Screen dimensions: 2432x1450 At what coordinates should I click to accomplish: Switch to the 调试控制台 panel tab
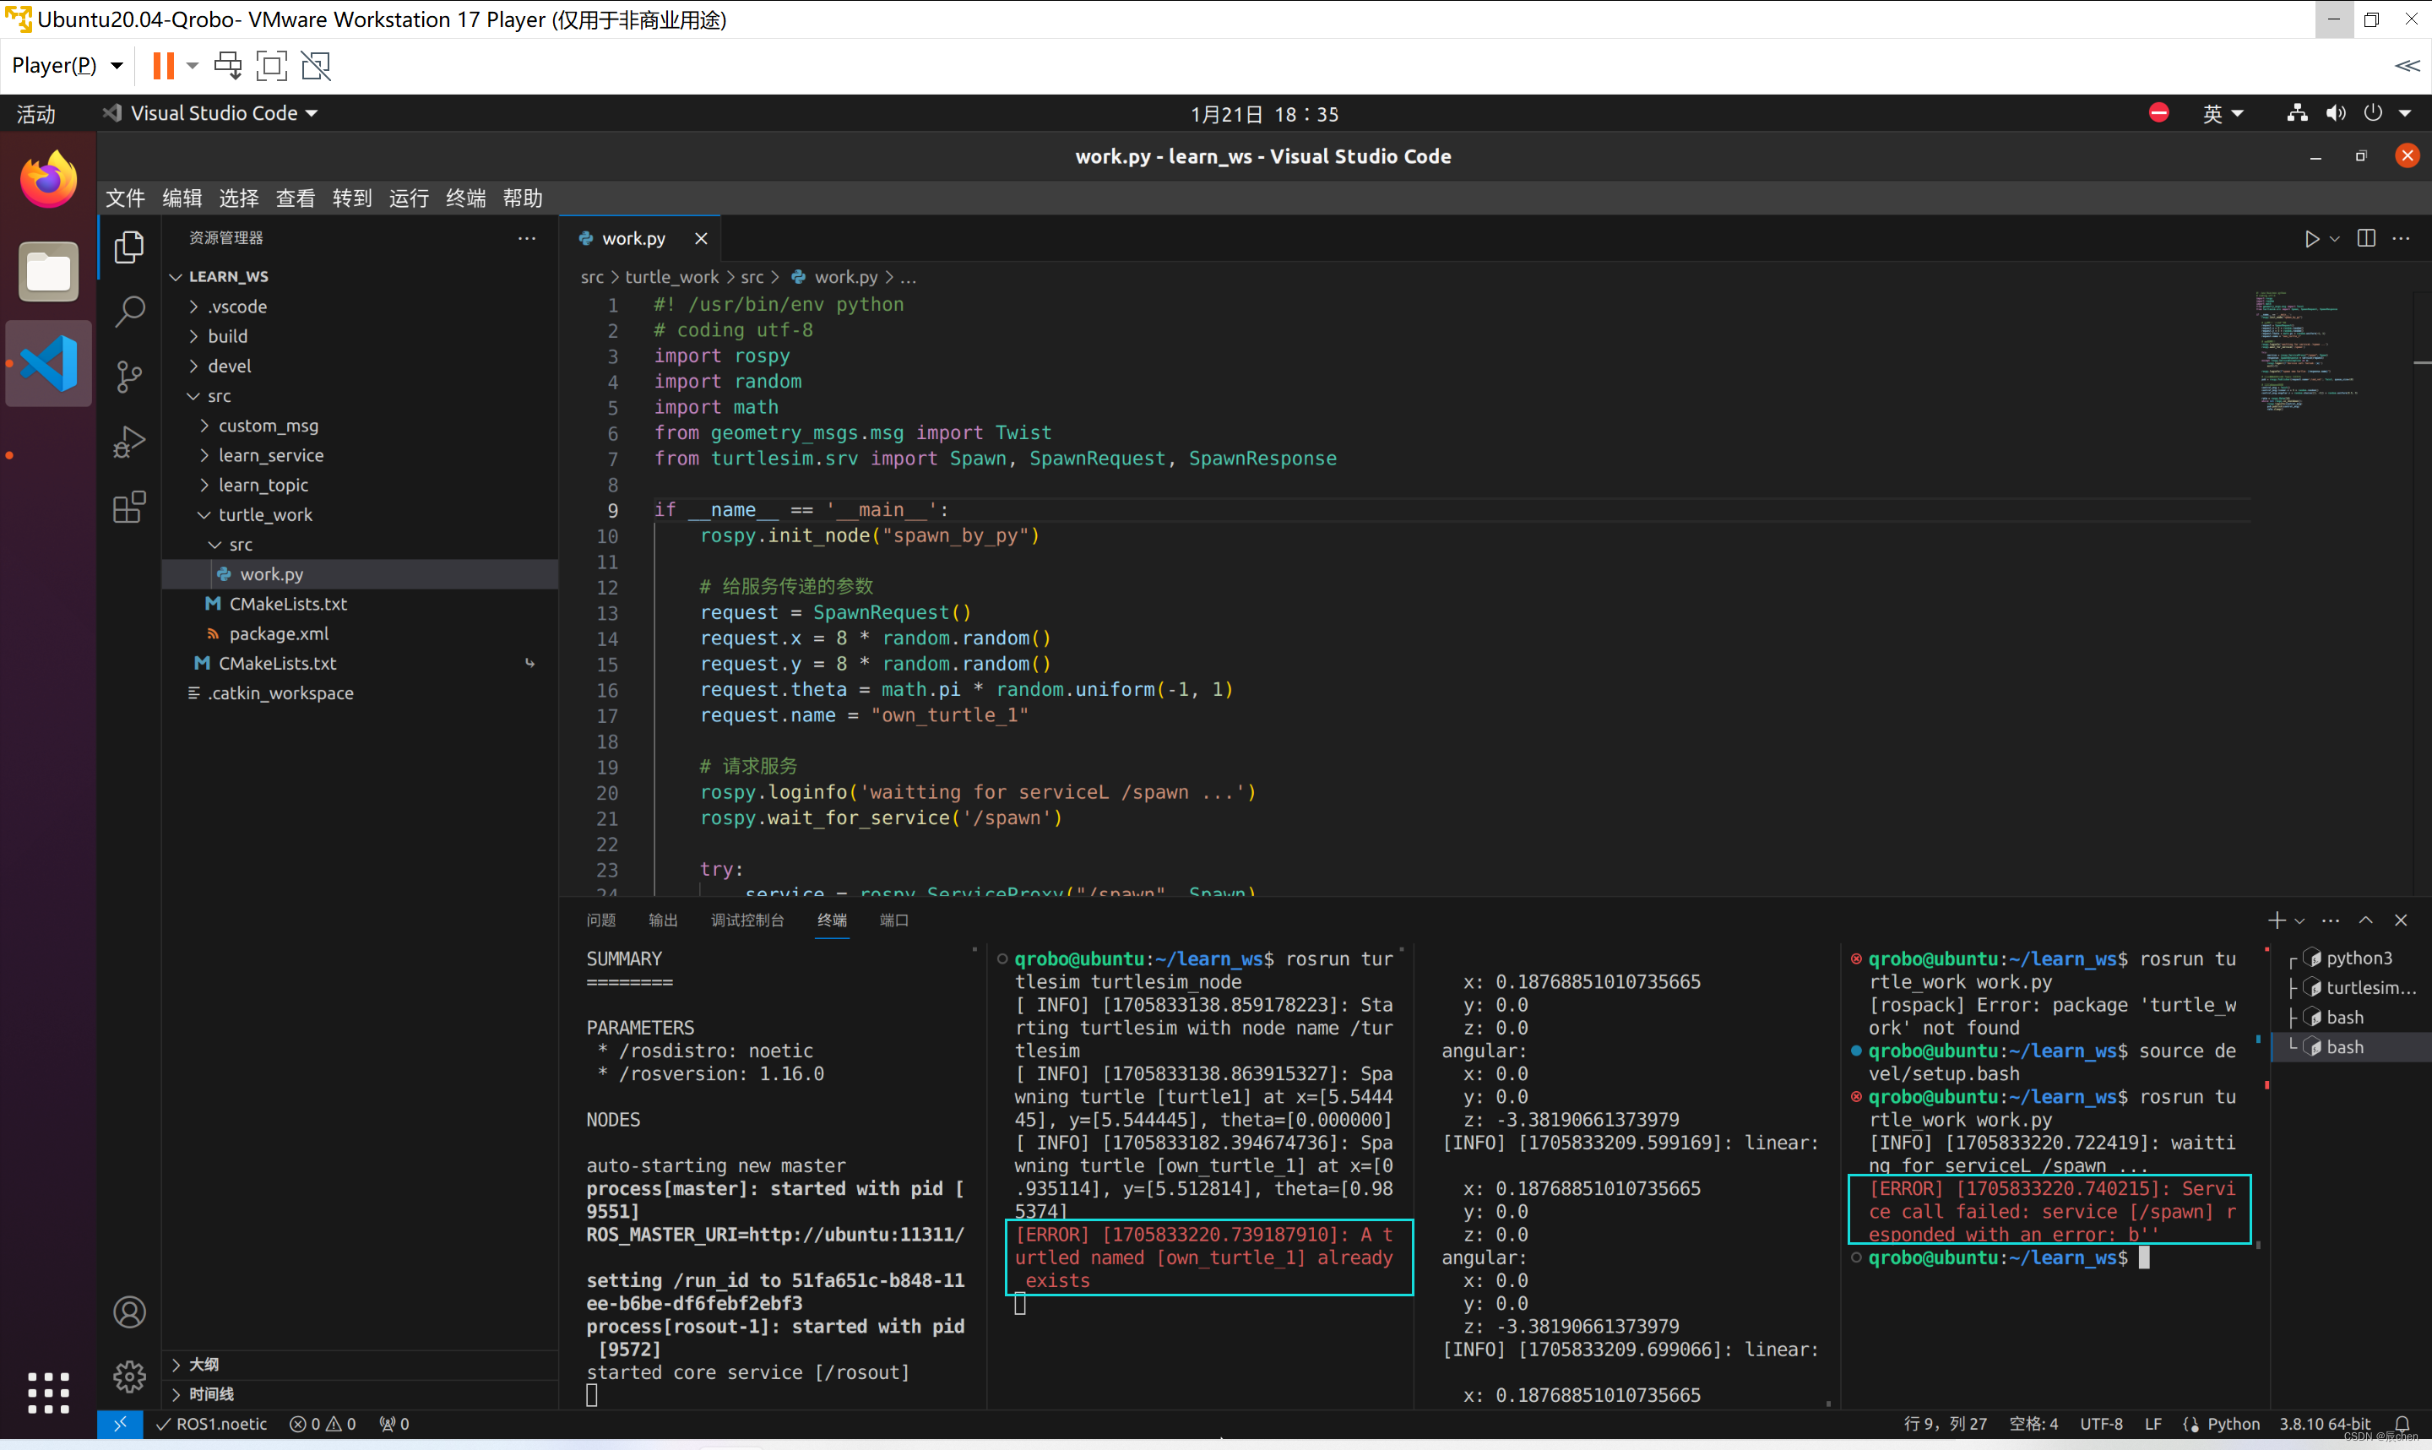[x=747, y=921]
